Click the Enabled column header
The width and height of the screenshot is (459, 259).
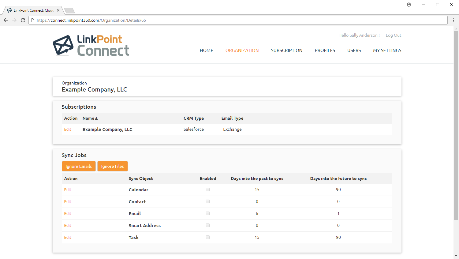click(x=208, y=178)
